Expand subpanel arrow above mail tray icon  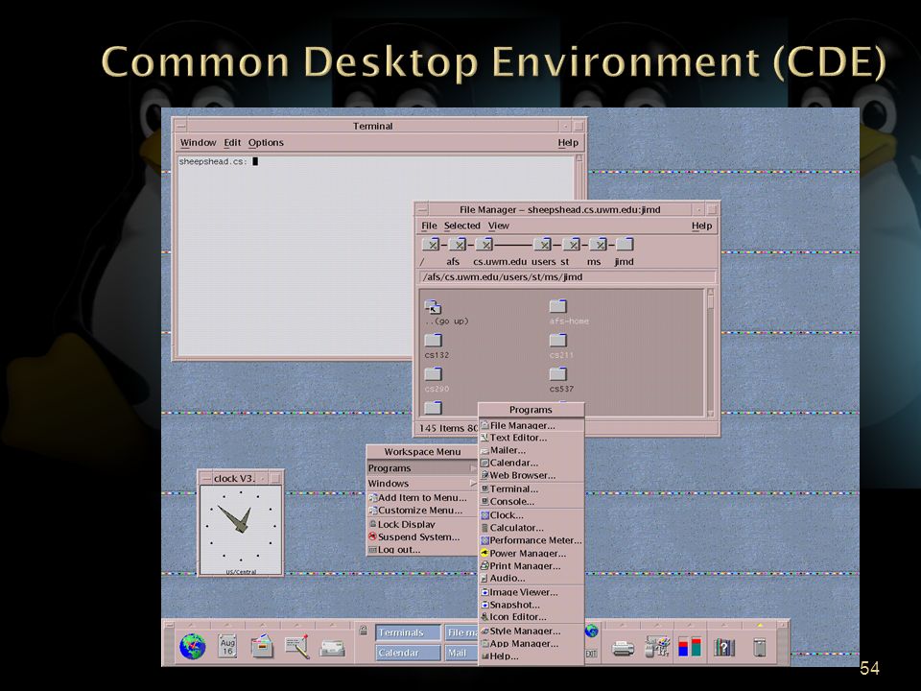(333, 625)
